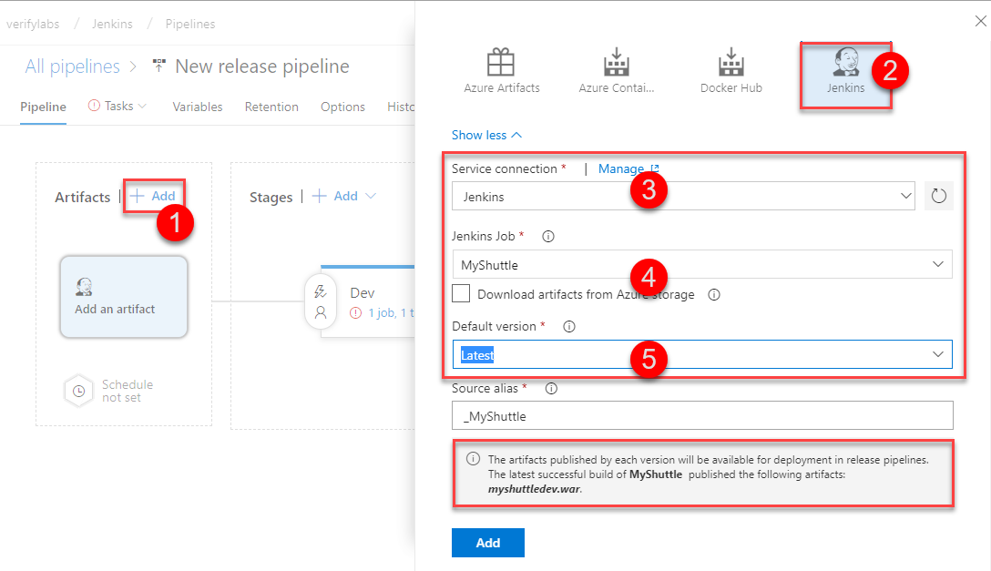
Task: Open the Service connection dropdown
Action: click(x=683, y=197)
